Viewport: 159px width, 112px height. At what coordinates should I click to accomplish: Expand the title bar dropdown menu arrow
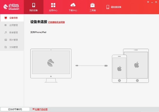click(x=148, y=2)
